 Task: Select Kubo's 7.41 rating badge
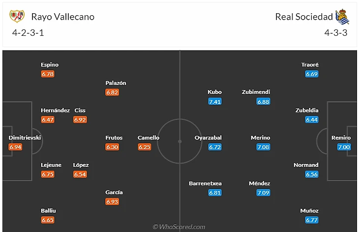215,102
